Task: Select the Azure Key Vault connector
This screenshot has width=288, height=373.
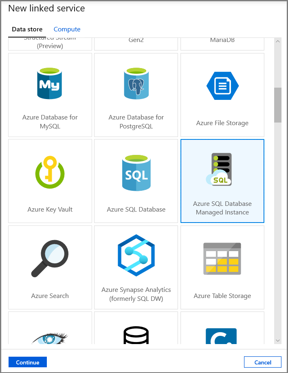Action: pyautogui.click(x=50, y=181)
